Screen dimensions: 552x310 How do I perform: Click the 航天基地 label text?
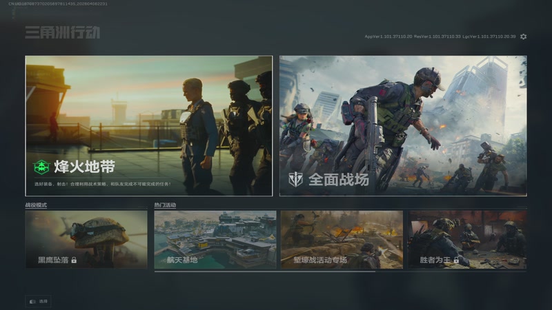[x=182, y=260]
